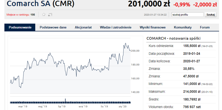
Task: Switch to Podstawowe dane tab
Action: click(53, 27)
